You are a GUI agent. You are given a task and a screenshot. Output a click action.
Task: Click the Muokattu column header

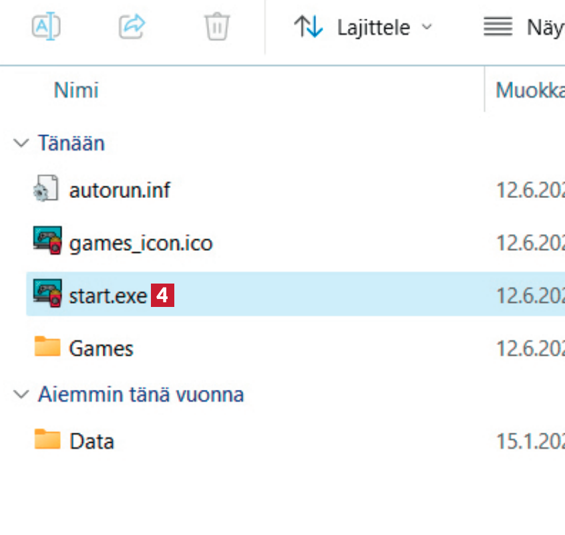click(x=530, y=90)
